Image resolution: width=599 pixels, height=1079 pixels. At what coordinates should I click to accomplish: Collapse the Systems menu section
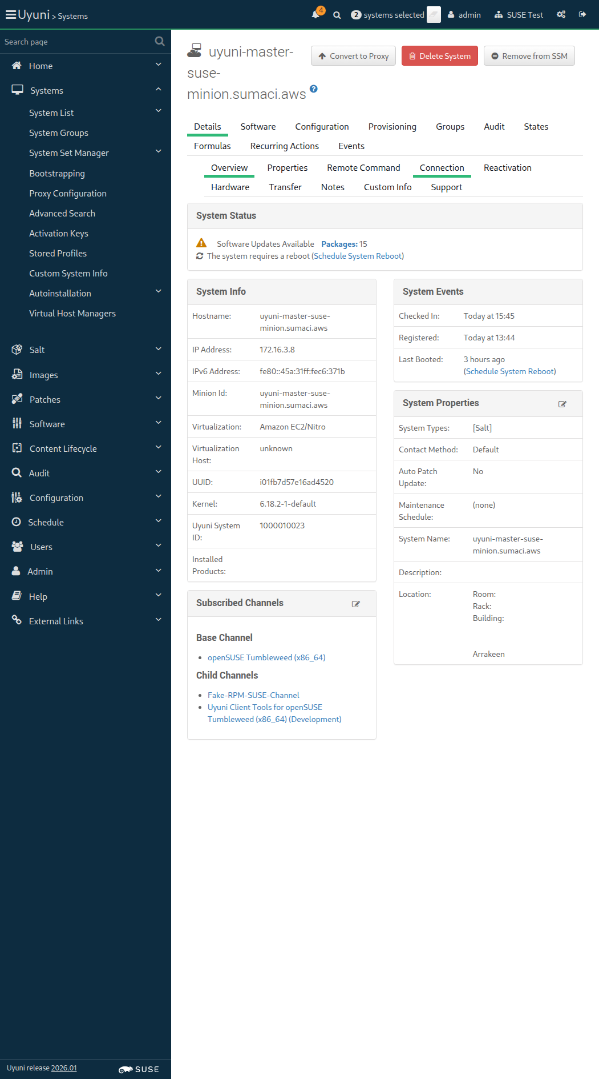click(x=159, y=90)
